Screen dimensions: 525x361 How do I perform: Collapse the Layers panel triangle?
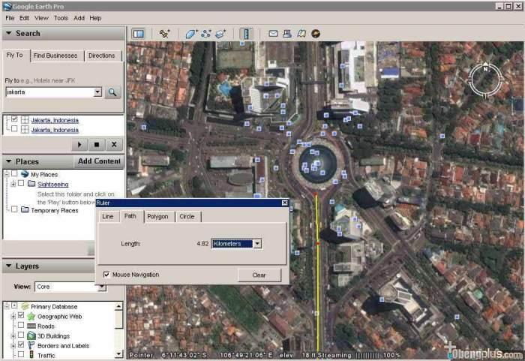9,266
